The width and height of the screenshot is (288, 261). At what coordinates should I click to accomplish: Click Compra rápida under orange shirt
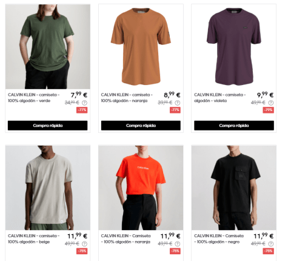point(141,126)
